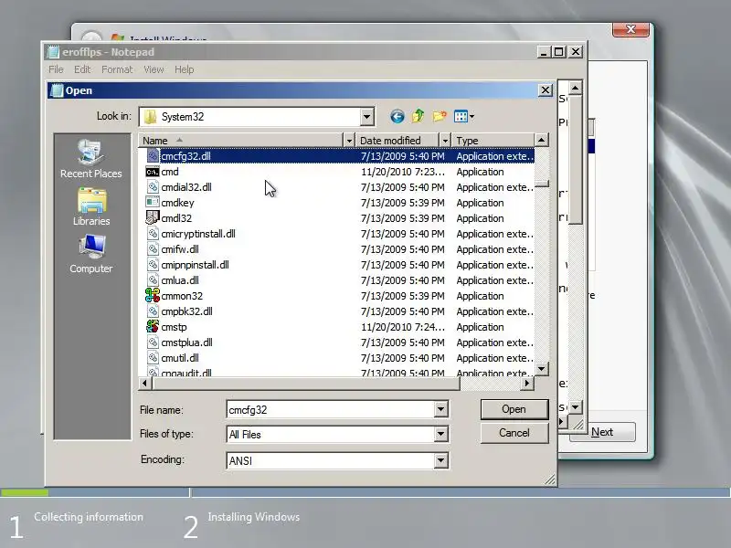731x548 pixels.
Task: Click the Notepad title bar icon
Action: click(x=54, y=52)
